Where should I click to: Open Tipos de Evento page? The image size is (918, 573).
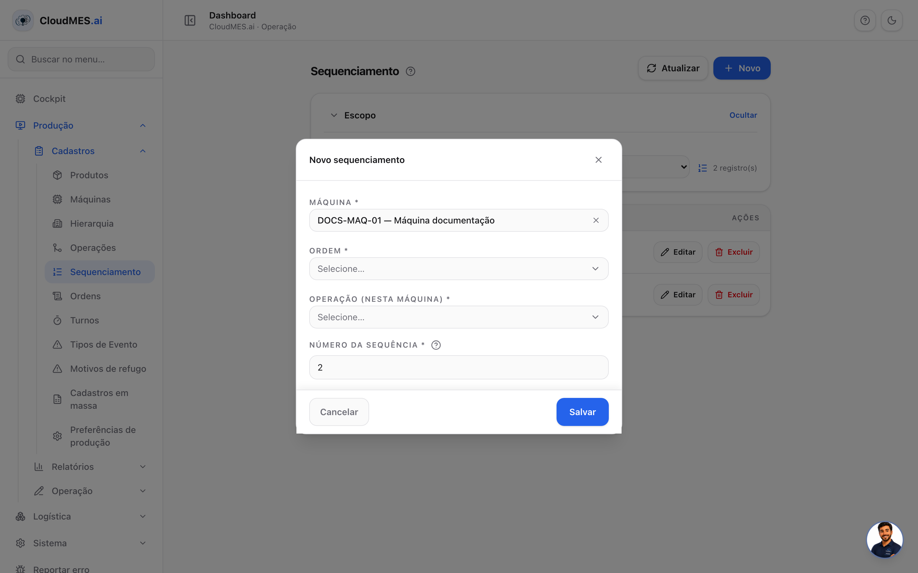(x=100, y=344)
